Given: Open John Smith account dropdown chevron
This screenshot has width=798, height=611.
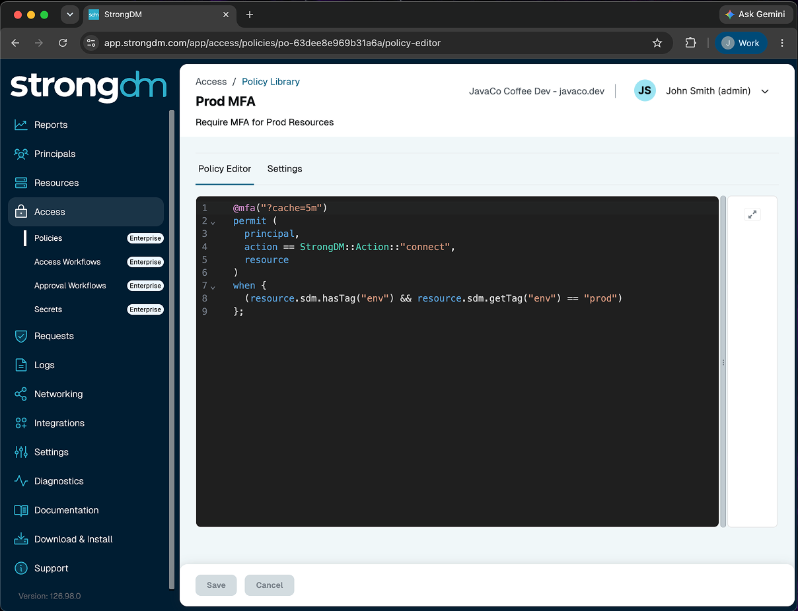Looking at the screenshot, I should [x=765, y=92].
